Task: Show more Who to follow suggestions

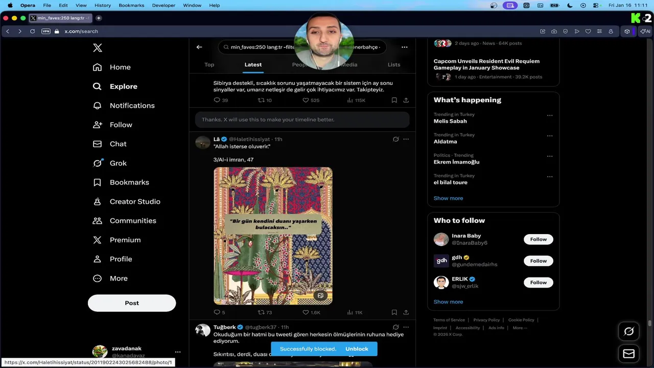Action: pos(448,302)
